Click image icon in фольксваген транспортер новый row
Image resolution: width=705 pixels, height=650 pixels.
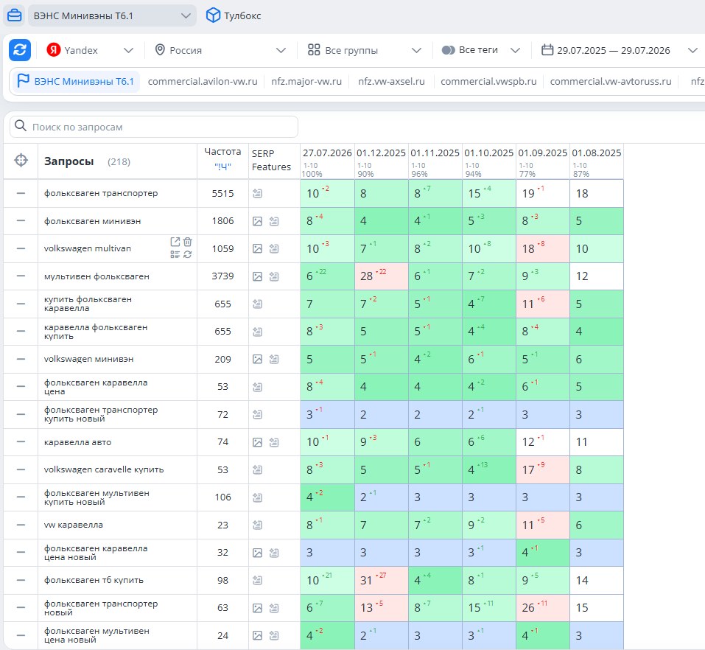pyautogui.click(x=257, y=608)
